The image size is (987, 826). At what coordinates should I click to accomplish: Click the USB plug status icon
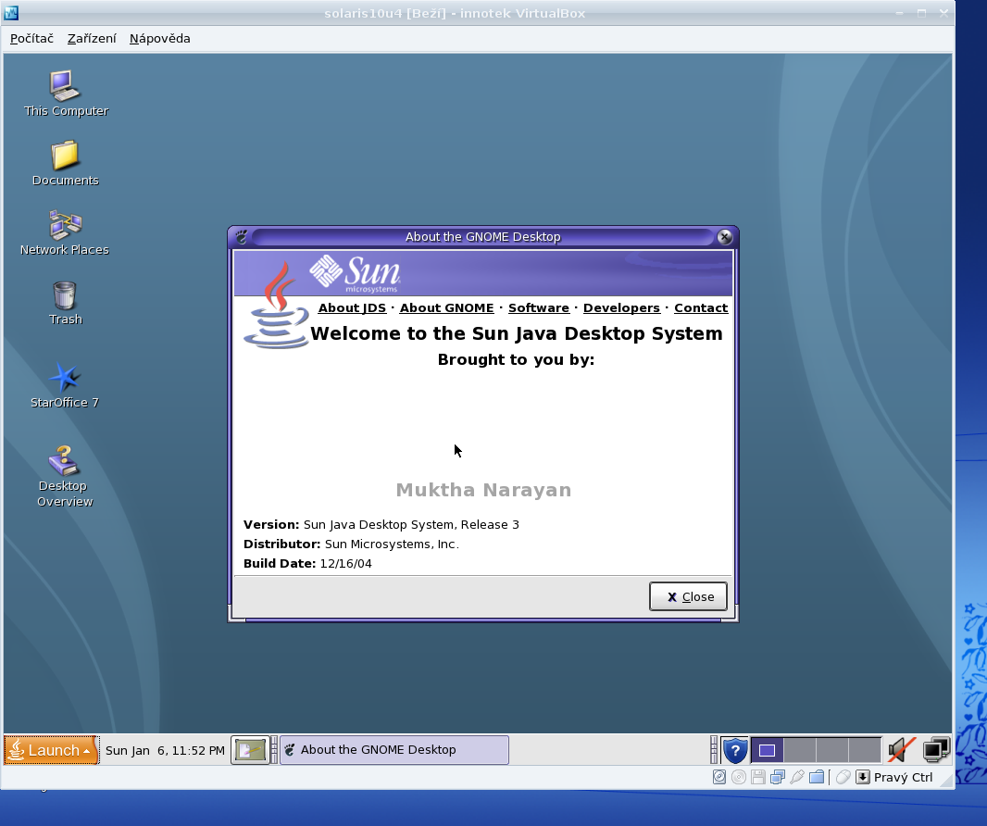(797, 777)
